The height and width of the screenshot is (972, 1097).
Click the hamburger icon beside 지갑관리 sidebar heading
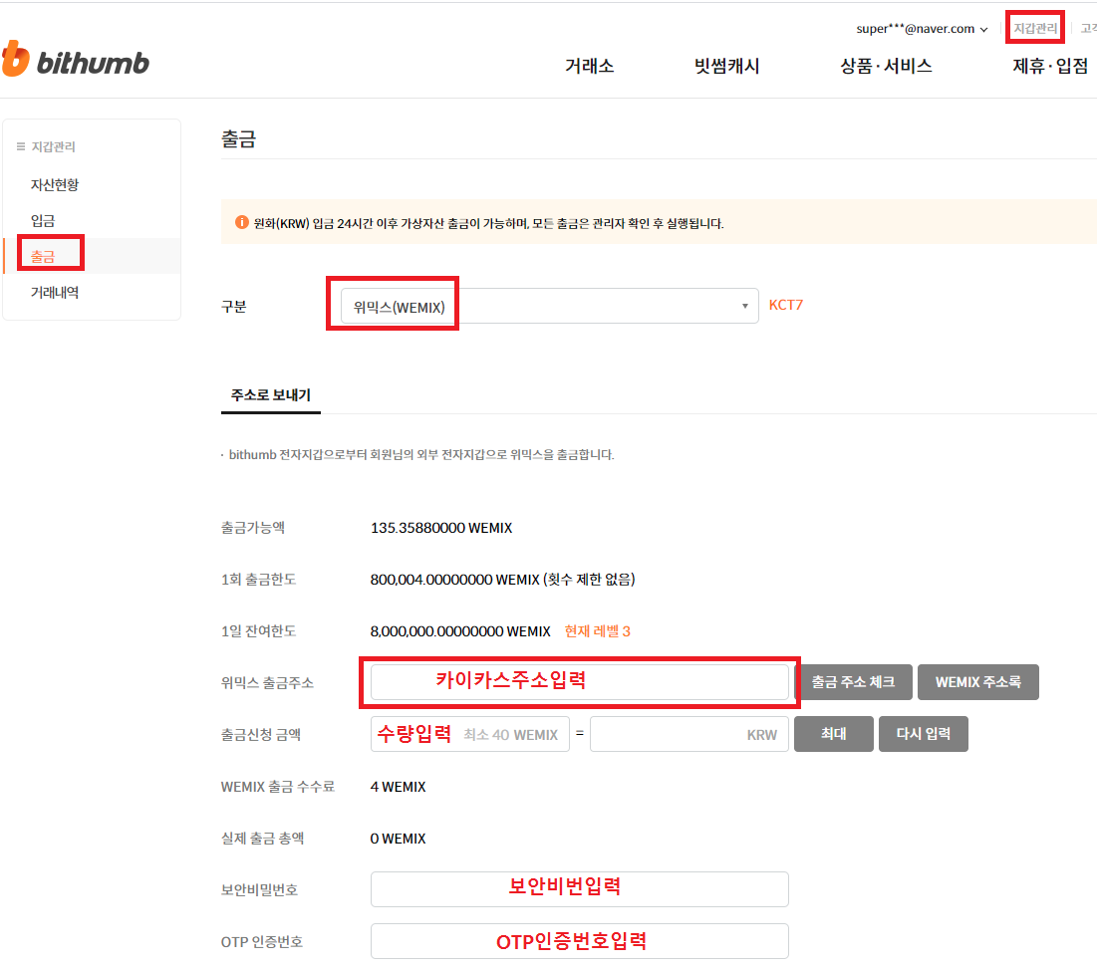click(x=21, y=146)
